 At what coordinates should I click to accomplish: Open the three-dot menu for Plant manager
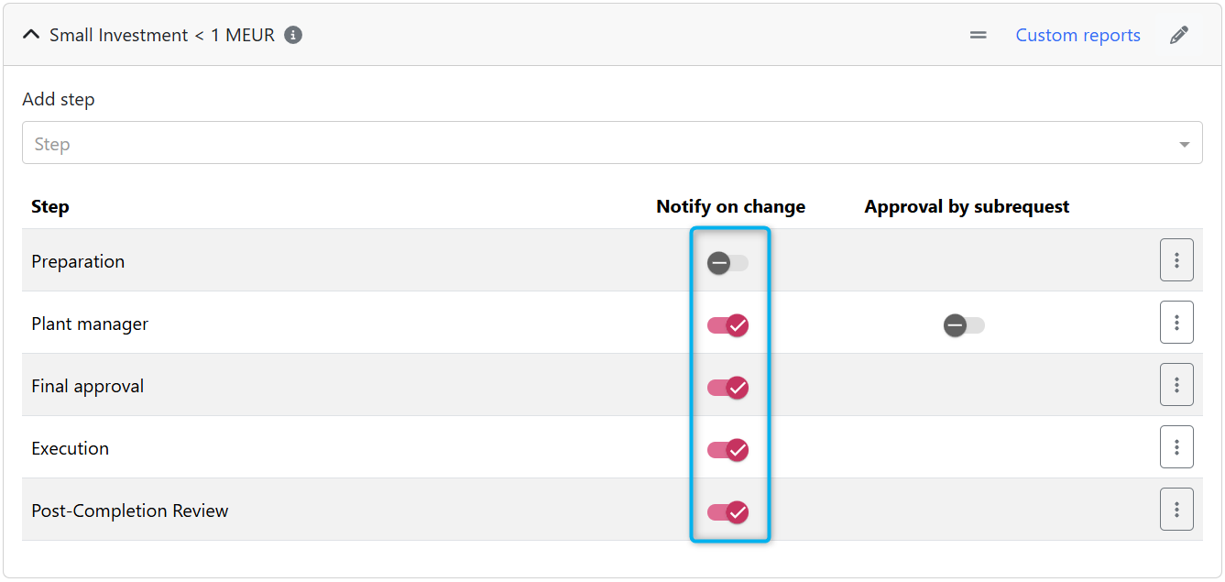pyautogui.click(x=1176, y=323)
